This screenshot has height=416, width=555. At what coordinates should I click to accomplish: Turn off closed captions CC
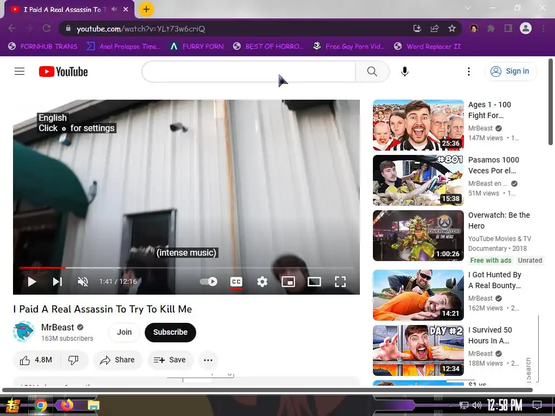tap(236, 282)
